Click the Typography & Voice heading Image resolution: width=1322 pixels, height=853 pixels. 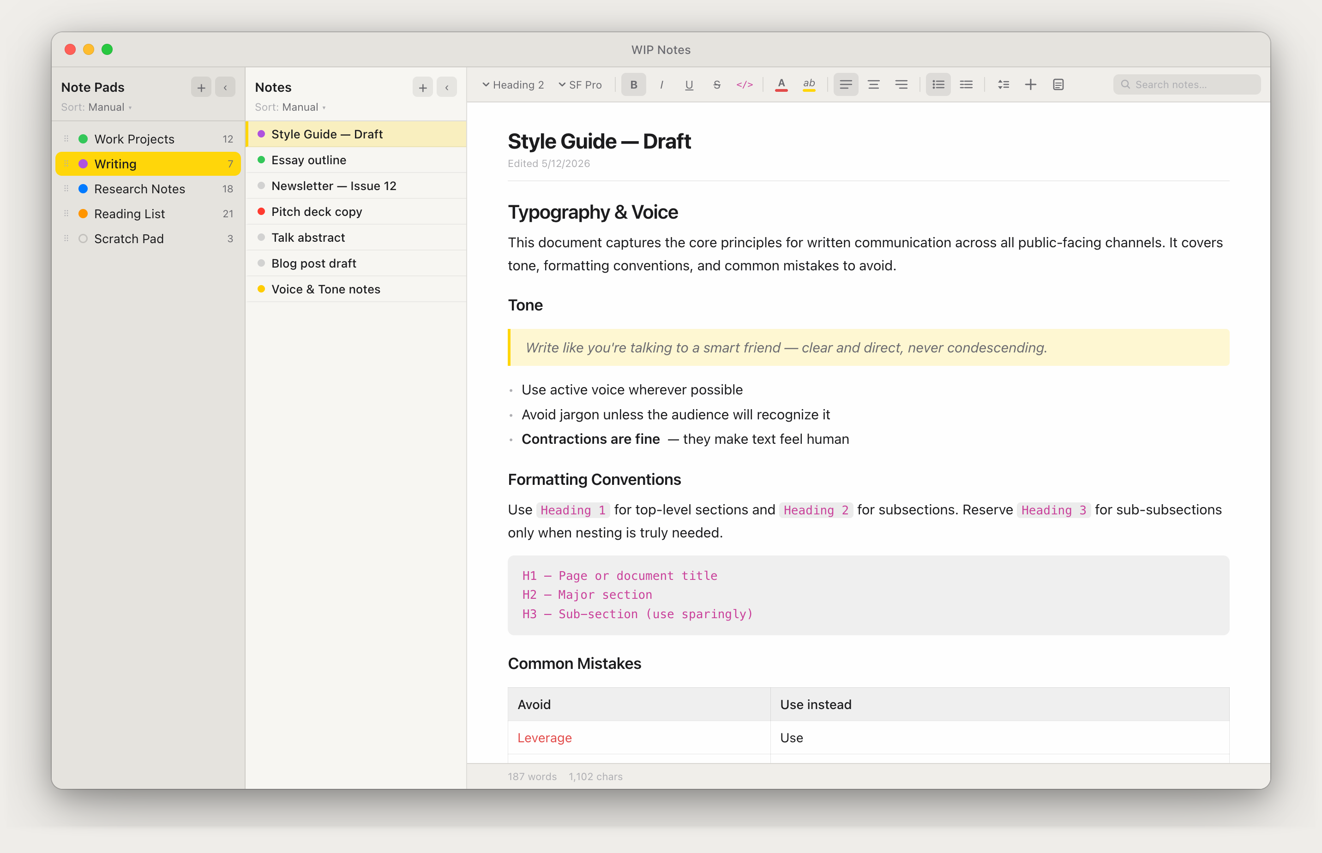[x=592, y=212]
